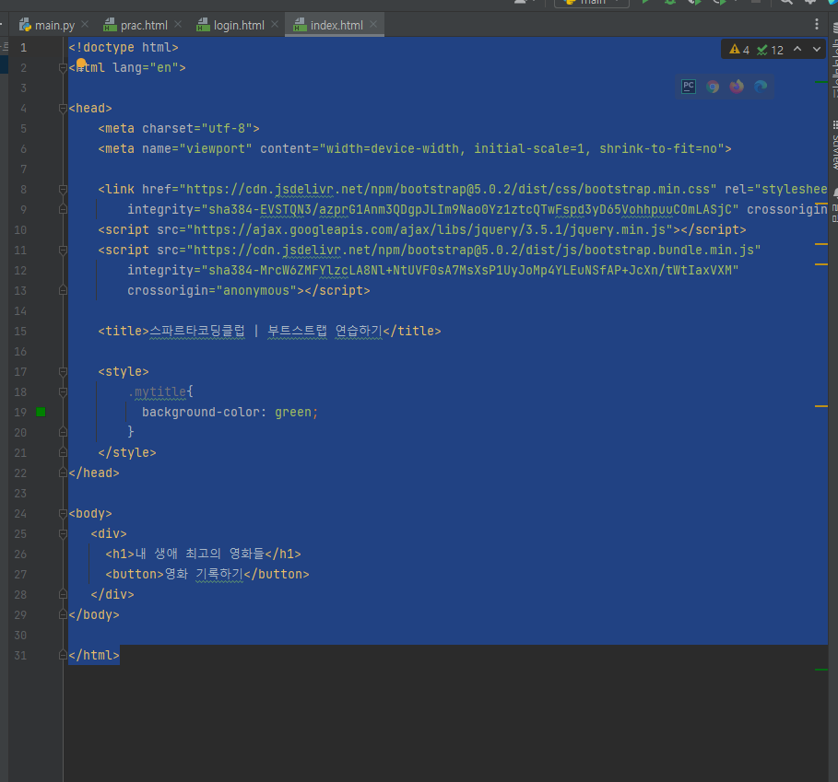Collapse the .mytitle rule fold on line 18
The width and height of the screenshot is (838, 782).
coord(63,392)
